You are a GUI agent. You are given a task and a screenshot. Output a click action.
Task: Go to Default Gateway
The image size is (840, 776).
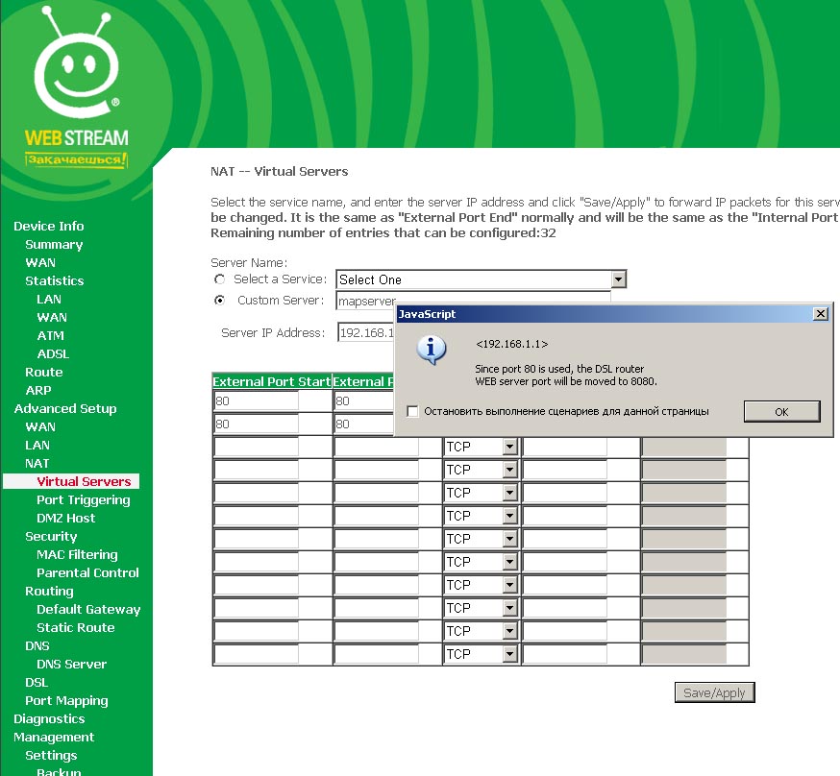coord(88,609)
